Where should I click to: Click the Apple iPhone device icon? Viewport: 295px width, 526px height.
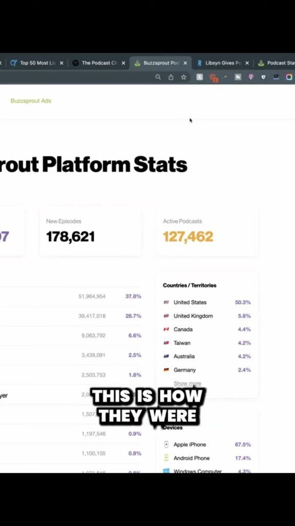click(x=166, y=444)
